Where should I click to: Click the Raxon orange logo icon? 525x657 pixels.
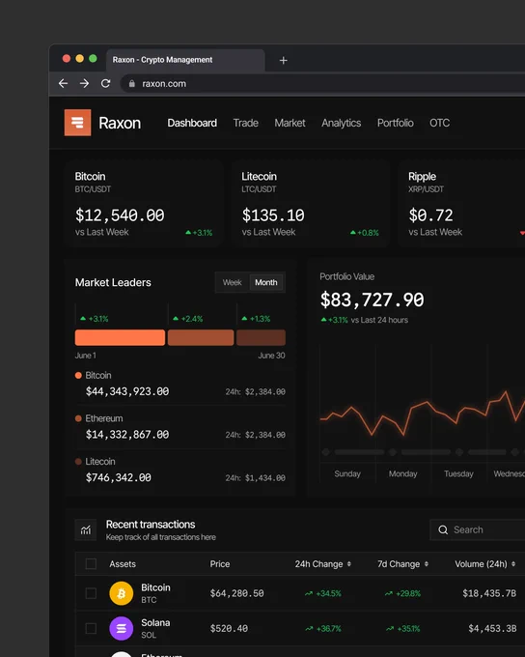coord(77,123)
